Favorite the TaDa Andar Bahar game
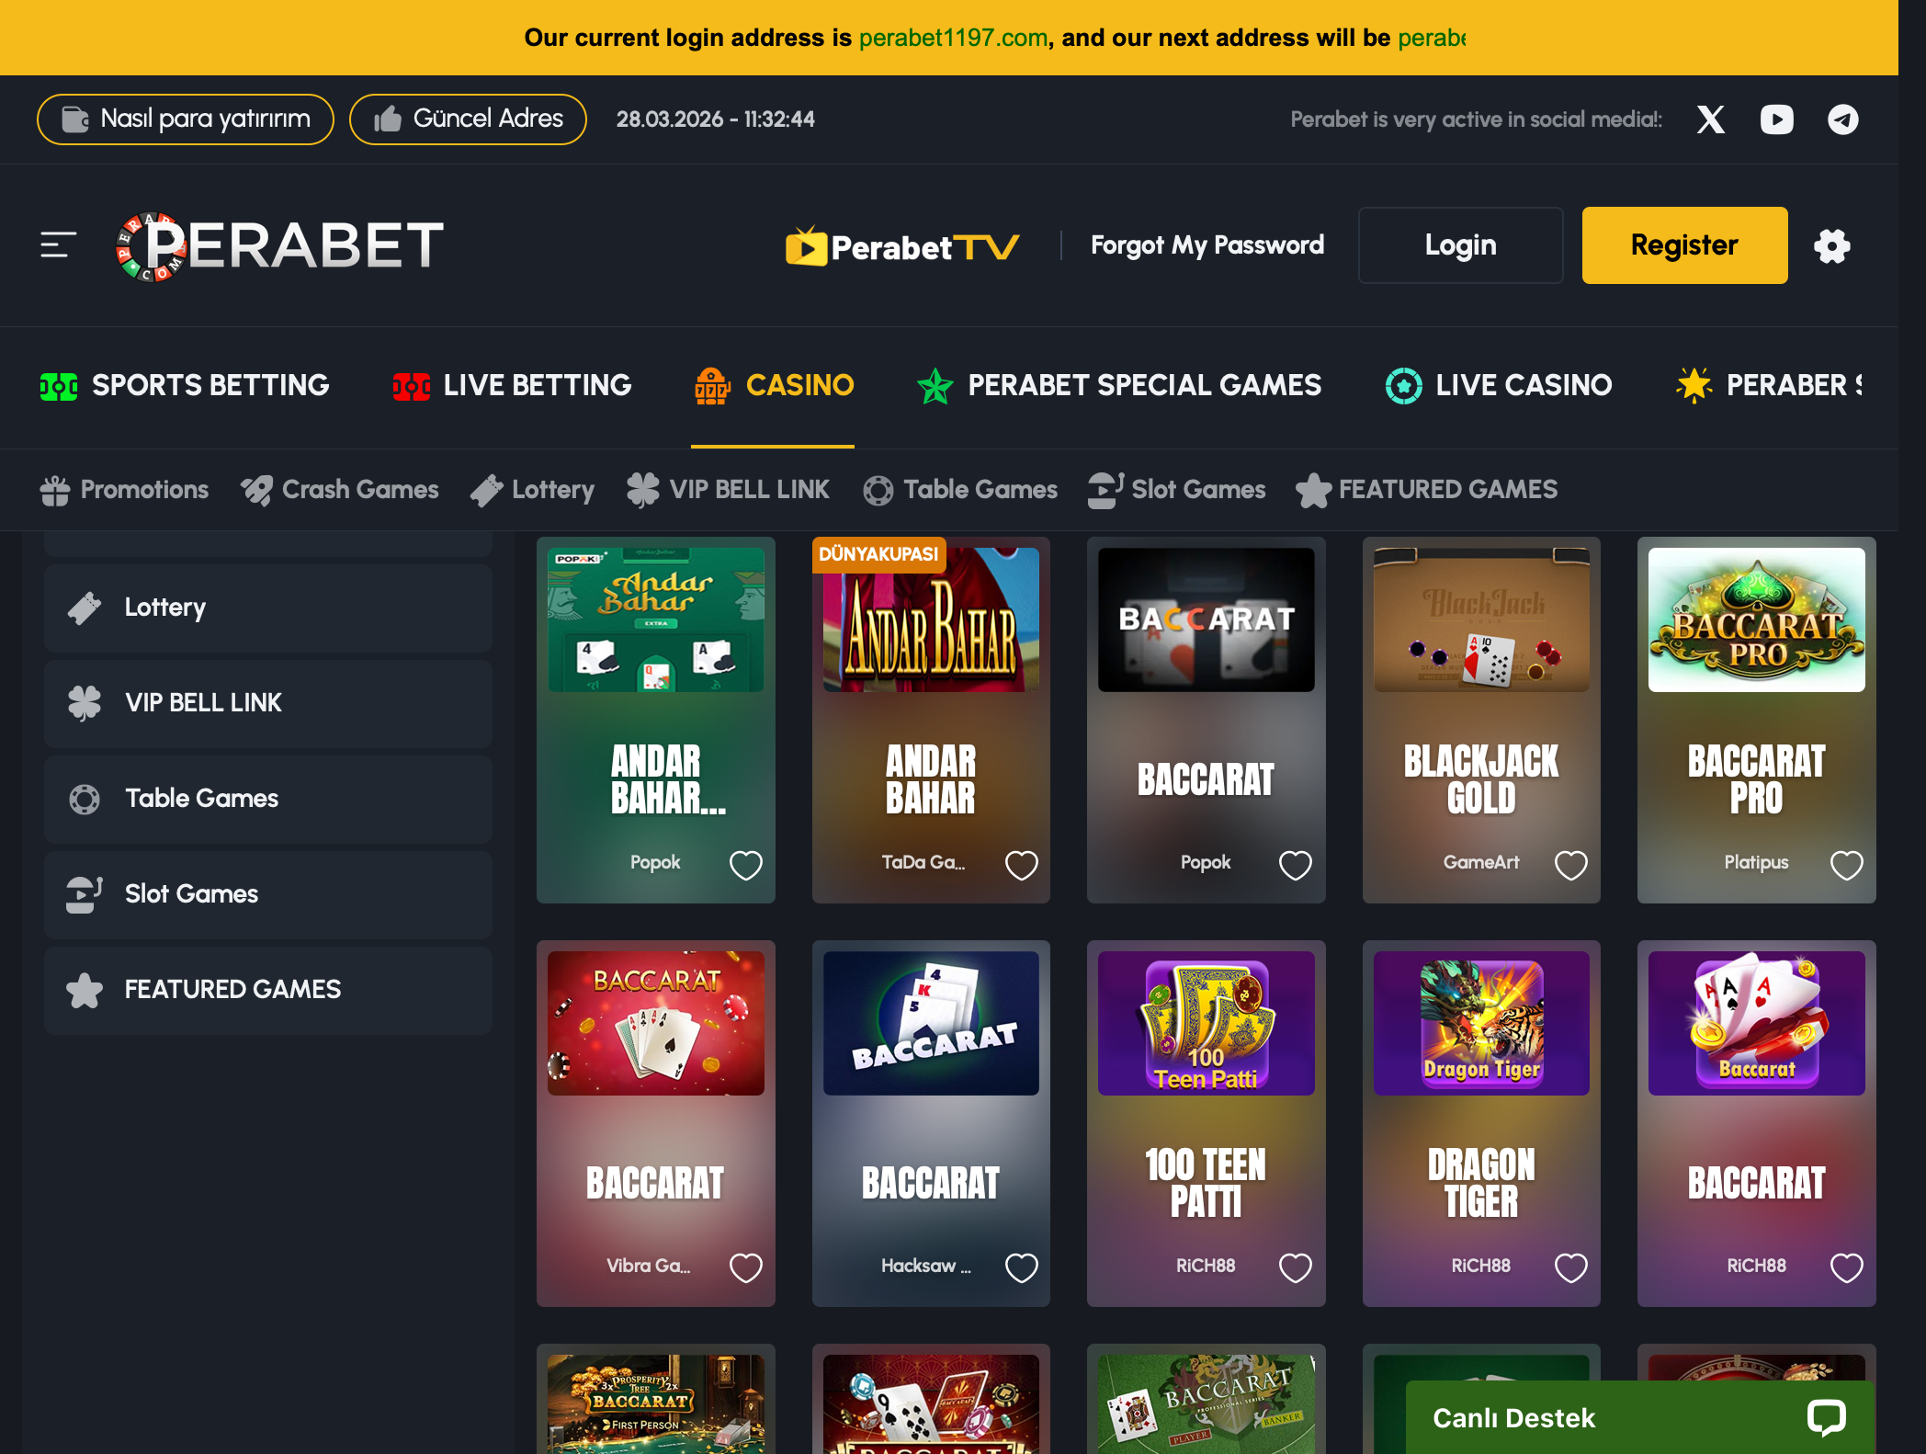 1021,865
